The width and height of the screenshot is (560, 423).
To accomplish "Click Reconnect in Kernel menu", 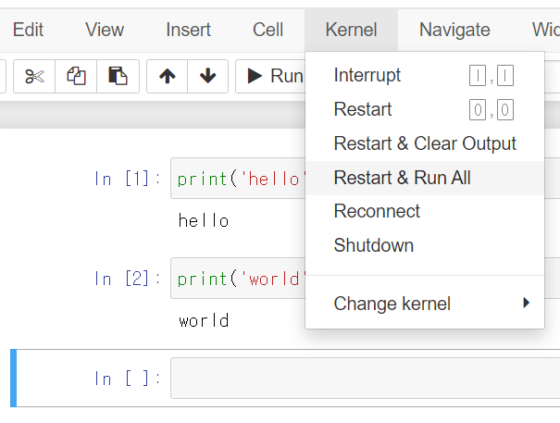I will coord(425,211).
